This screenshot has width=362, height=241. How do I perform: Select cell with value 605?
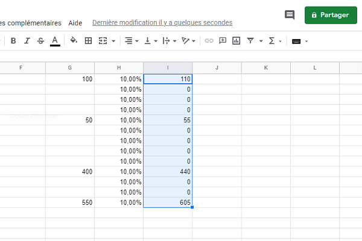pos(168,203)
